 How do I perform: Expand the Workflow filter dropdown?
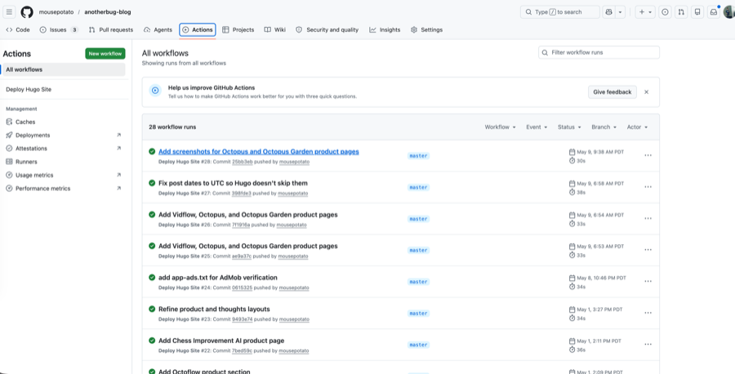pos(500,127)
